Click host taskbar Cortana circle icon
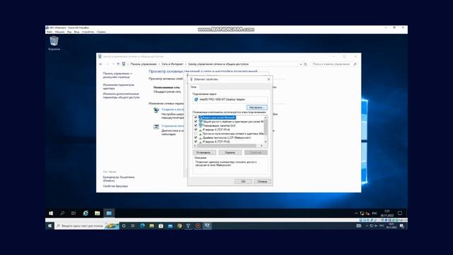Screen dimensions: 453x255 124,226
